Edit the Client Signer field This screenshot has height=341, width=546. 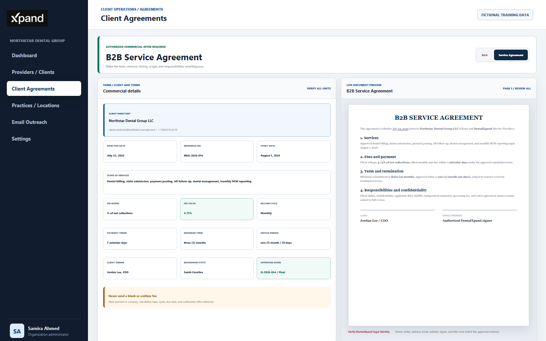140,268
